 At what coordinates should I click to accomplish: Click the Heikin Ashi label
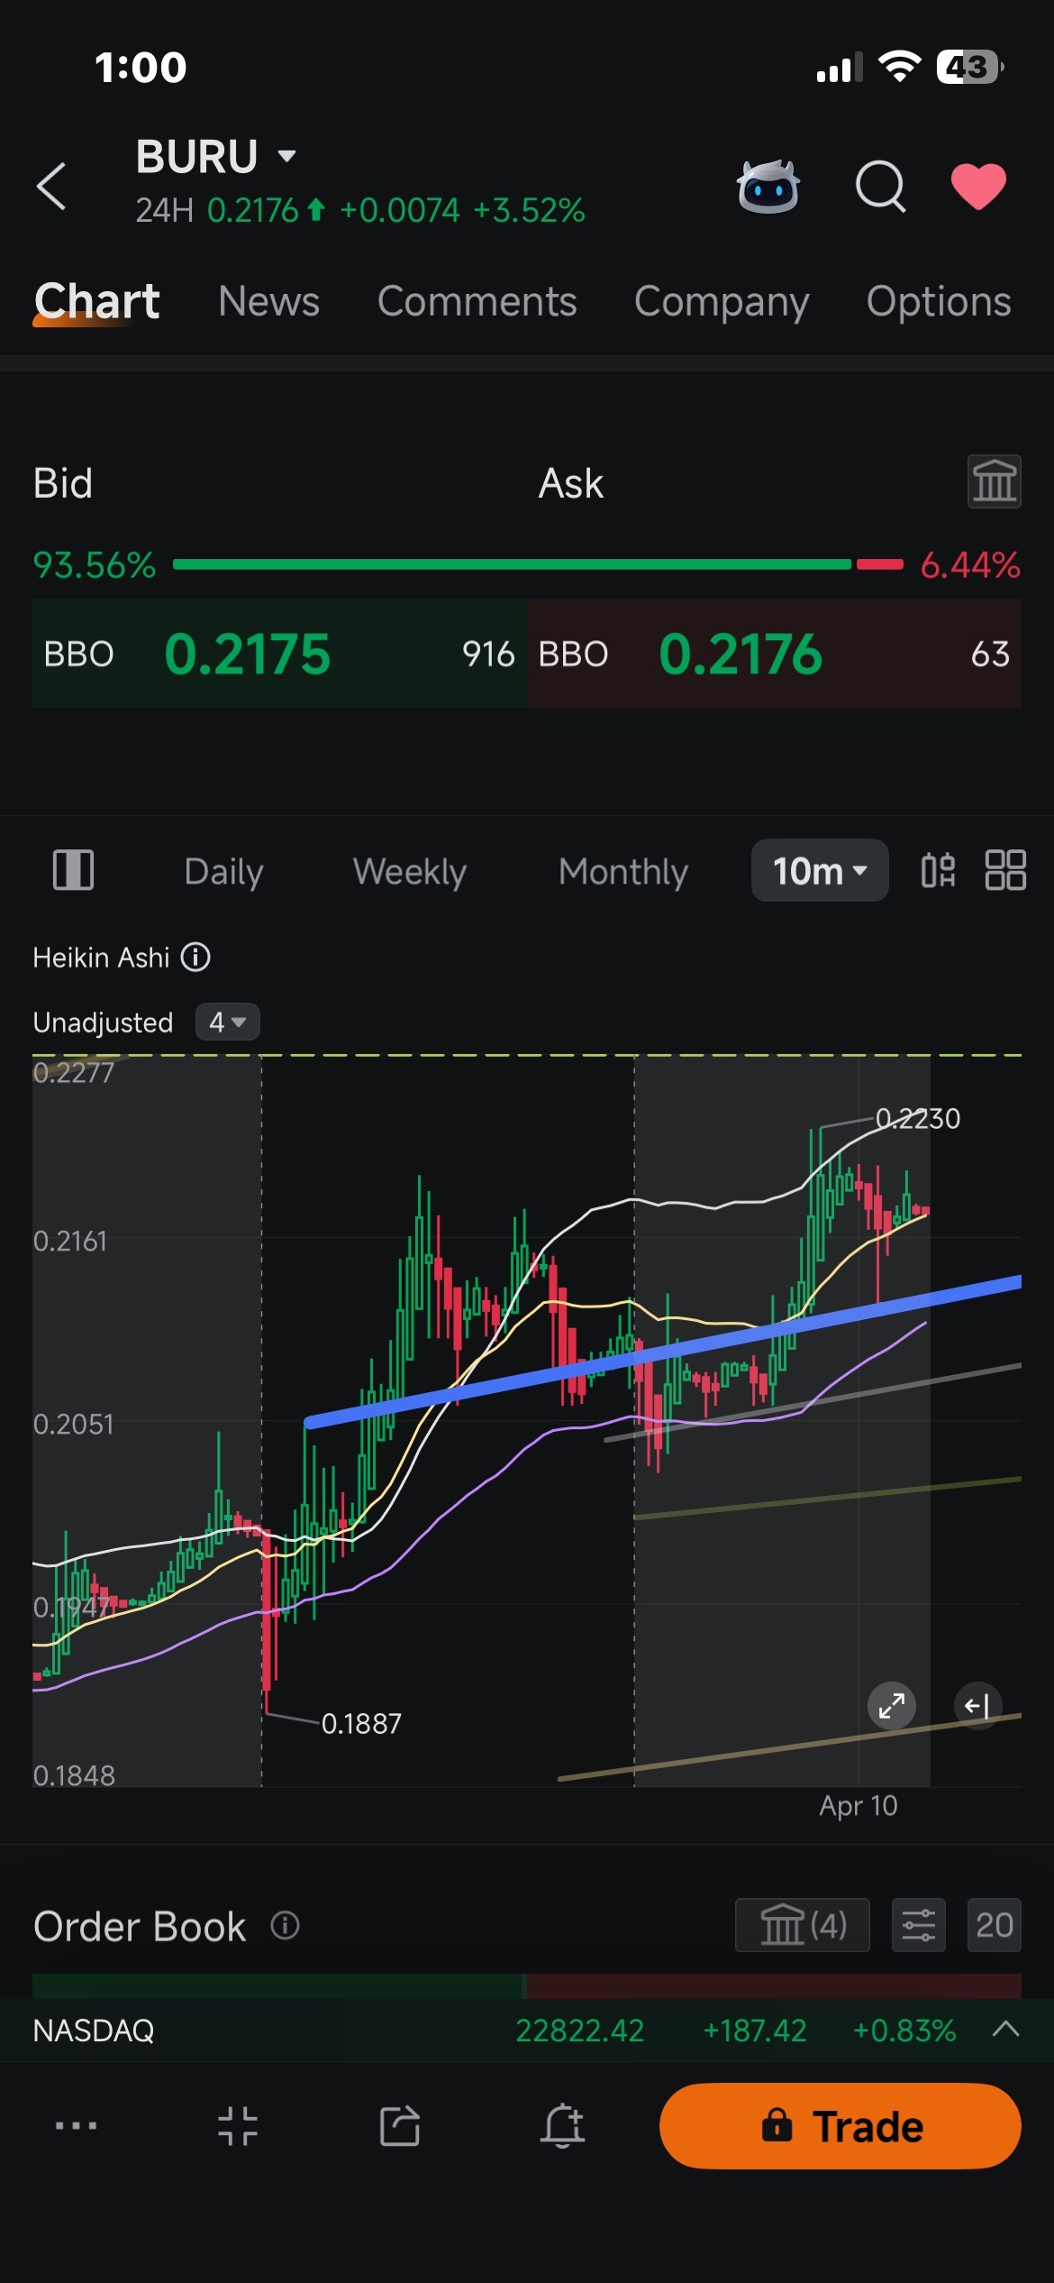pos(101,957)
